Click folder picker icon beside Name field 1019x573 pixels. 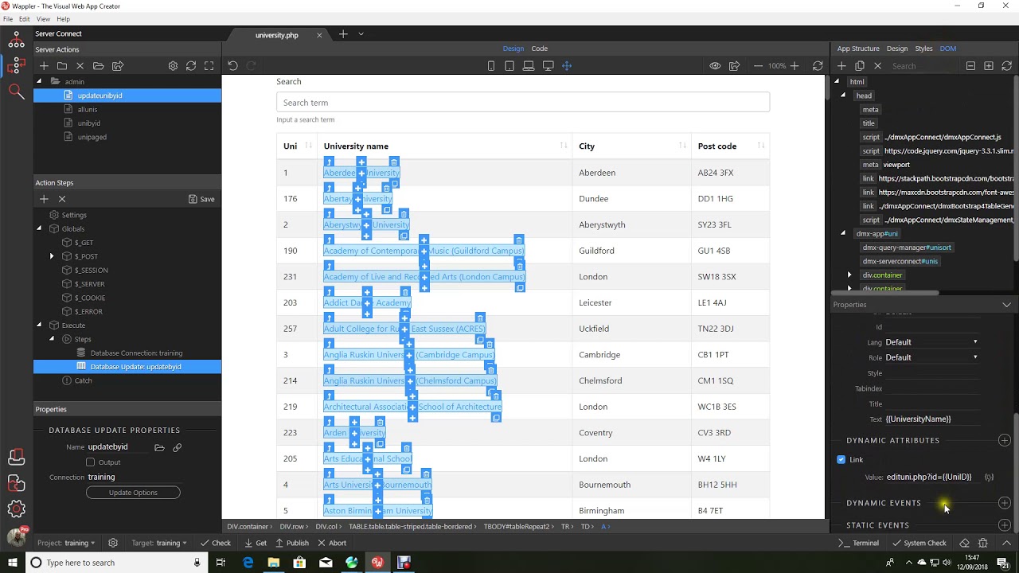click(x=159, y=447)
